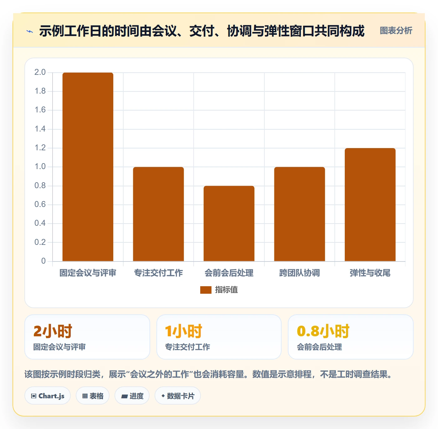Select the 固定会议与评审 bar in chart

88,167
